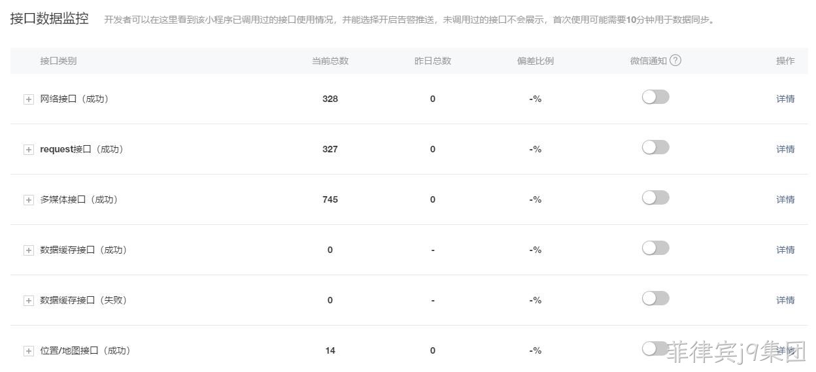Select the request接口（成功）label
The width and height of the screenshot is (816, 372).
[x=82, y=149]
